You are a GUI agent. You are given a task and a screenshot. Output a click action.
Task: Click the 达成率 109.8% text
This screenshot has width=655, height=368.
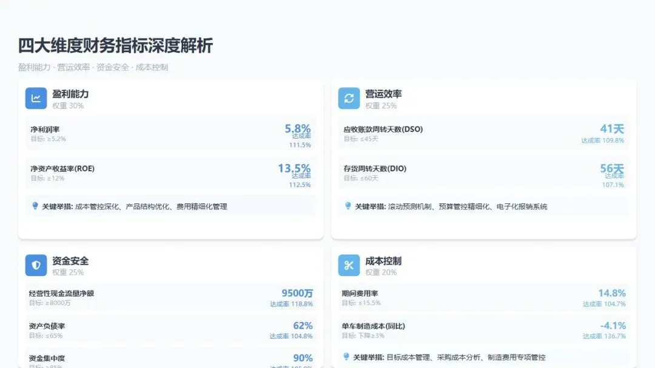tap(602, 141)
